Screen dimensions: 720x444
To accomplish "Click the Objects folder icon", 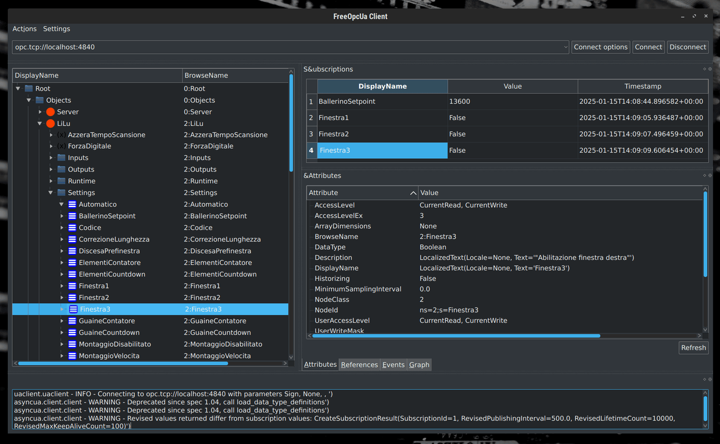I will [x=39, y=100].
